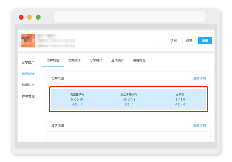
Task: Switch to the 互动统计 tab
Action: click(x=117, y=60)
